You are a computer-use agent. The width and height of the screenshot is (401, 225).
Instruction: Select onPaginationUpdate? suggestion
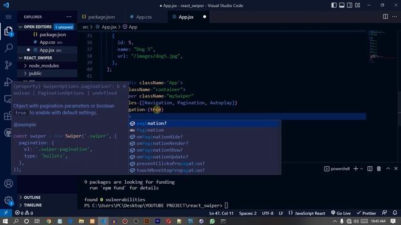[x=205, y=157]
